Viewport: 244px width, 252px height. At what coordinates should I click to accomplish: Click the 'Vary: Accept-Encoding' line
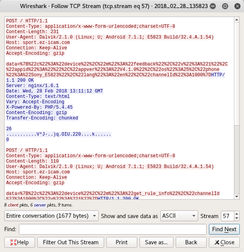coord(35,102)
